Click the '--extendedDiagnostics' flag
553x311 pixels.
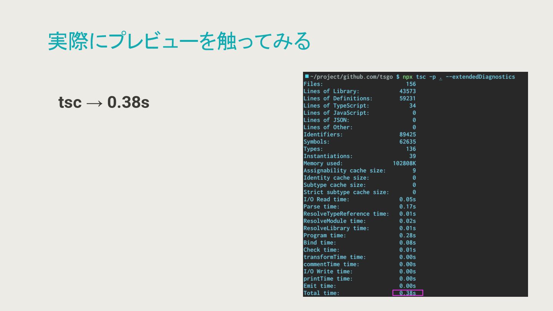[x=480, y=77]
